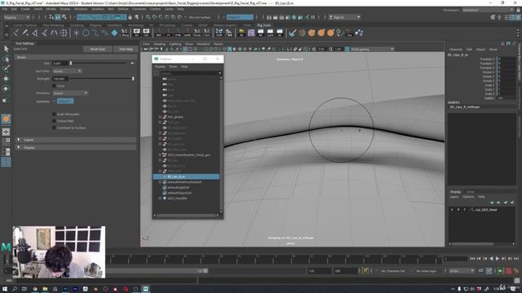This screenshot has height=293, width=522.
Task: Toggle layer playback P for GEO_Head layer
Action: [x=458, y=210]
